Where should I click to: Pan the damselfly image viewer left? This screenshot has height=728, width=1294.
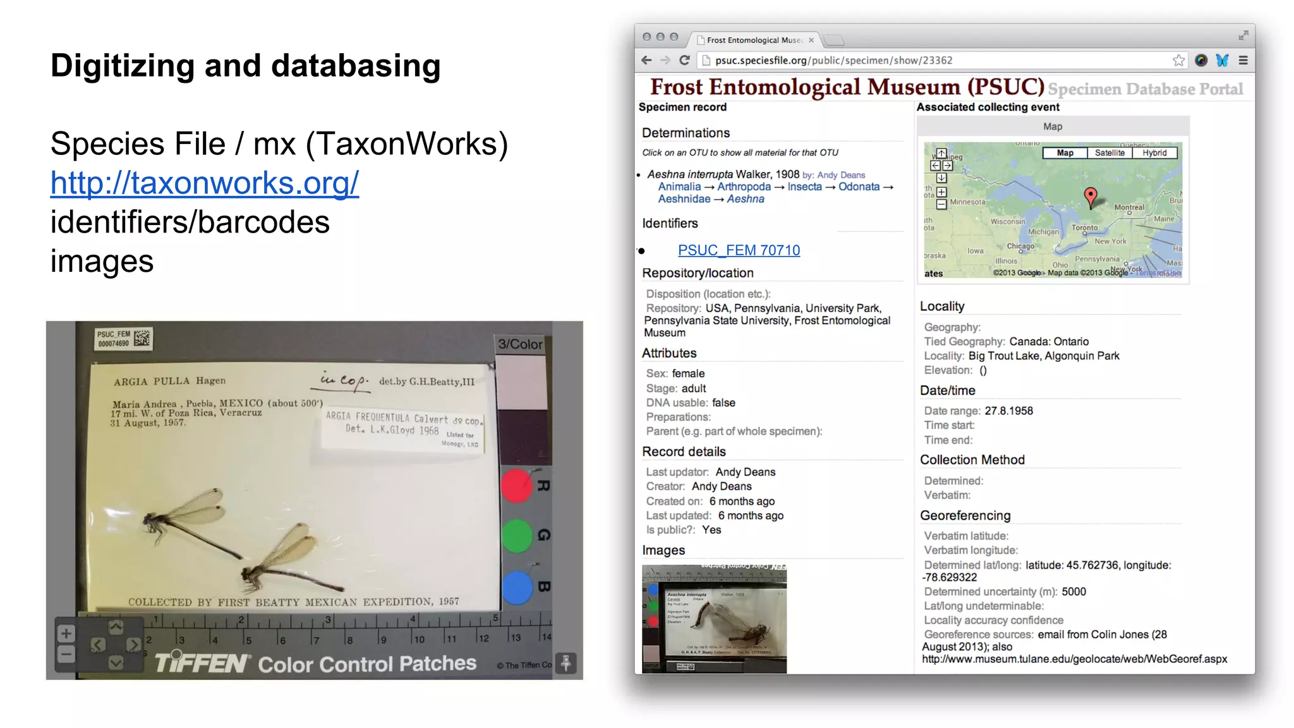98,645
